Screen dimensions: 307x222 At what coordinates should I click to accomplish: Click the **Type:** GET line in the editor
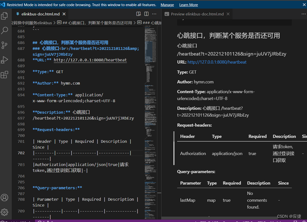click(48, 72)
